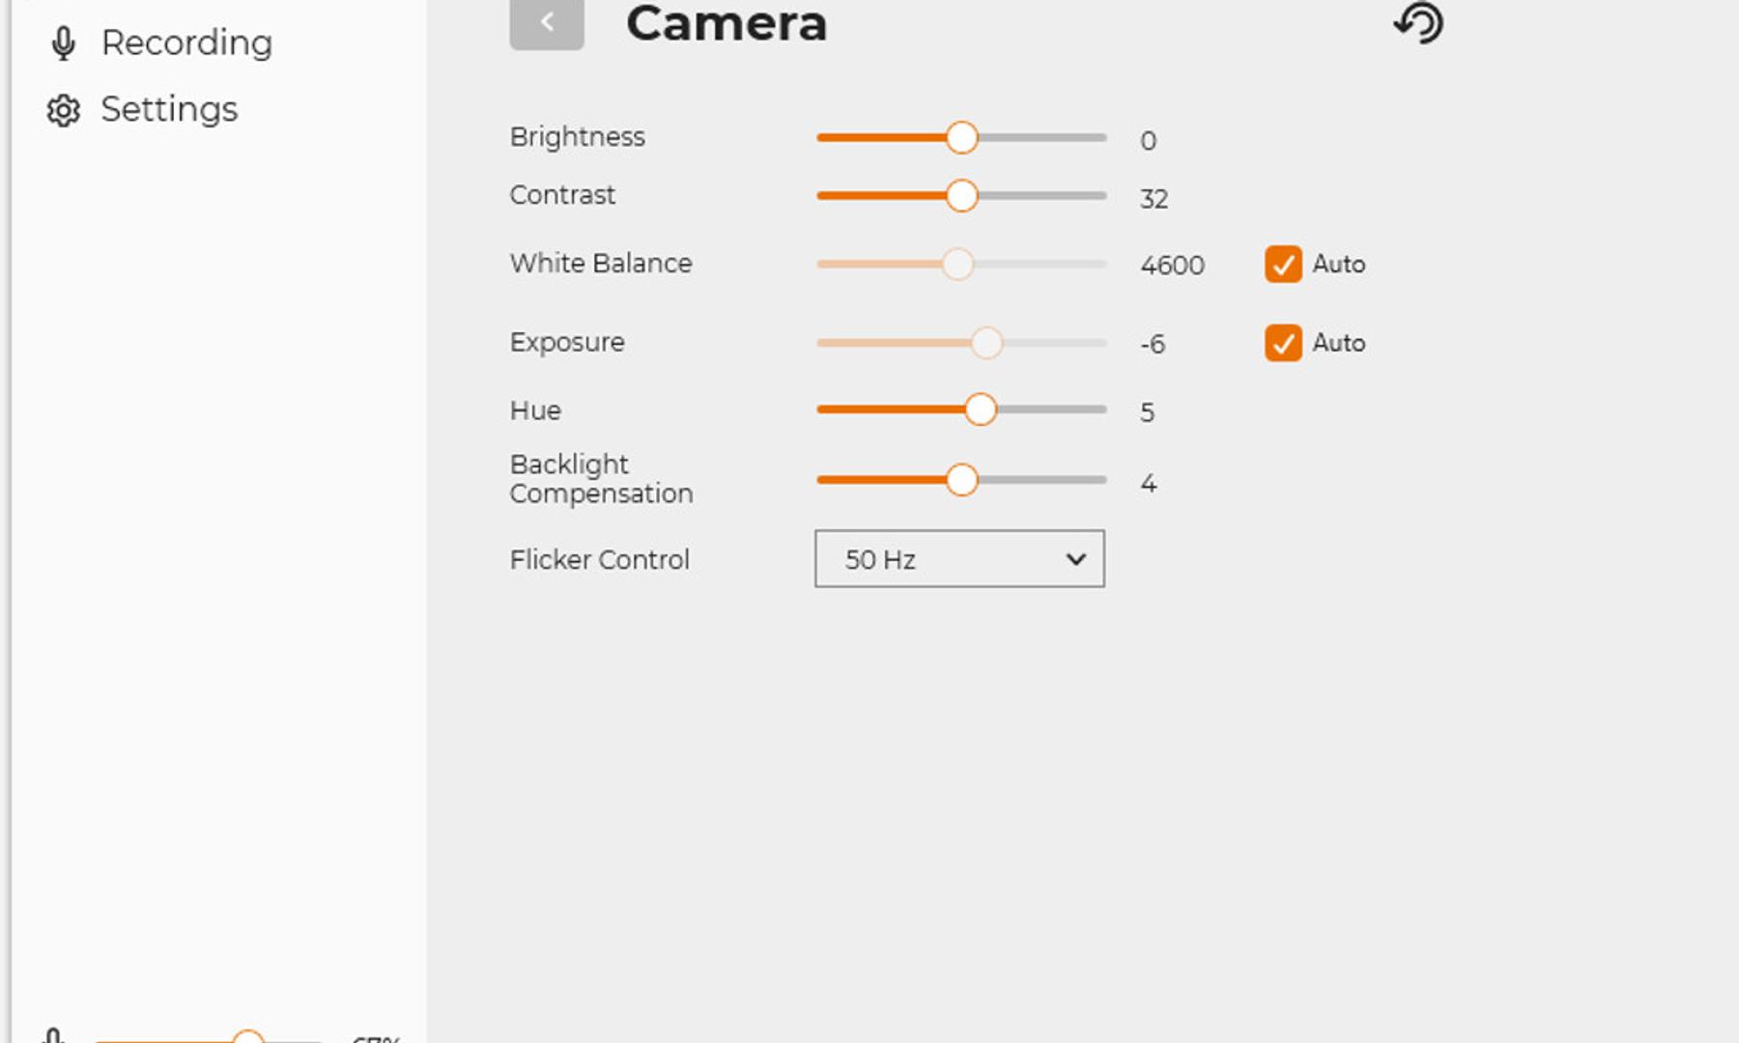Disable the Exposure Auto checkbox

pos(1283,343)
